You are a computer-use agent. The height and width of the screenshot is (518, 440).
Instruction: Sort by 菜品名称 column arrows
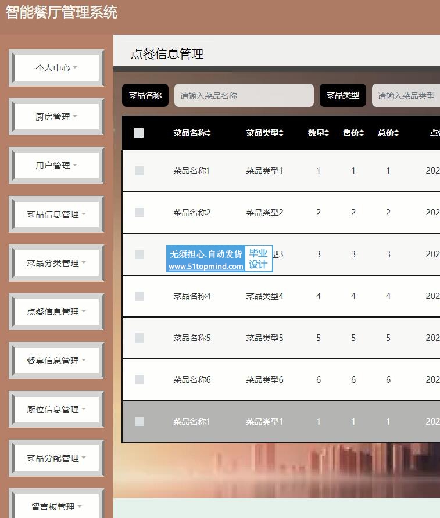coord(209,133)
